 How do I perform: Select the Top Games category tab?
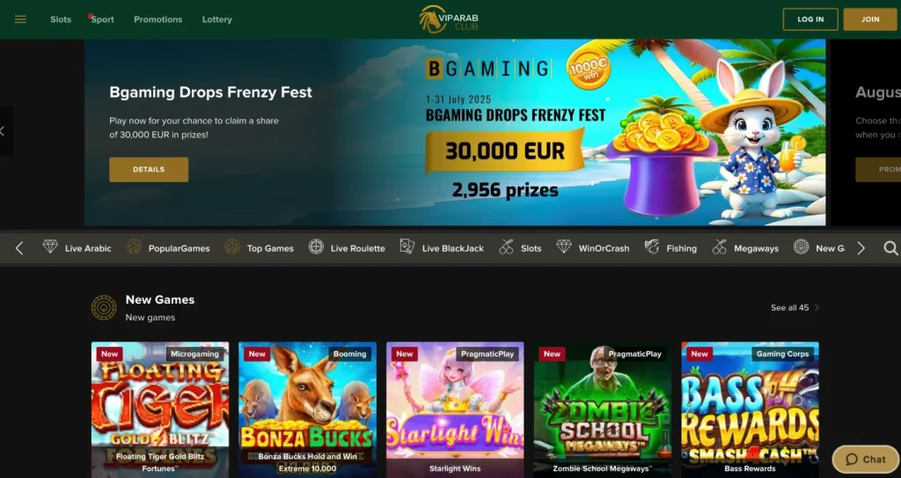tap(260, 248)
